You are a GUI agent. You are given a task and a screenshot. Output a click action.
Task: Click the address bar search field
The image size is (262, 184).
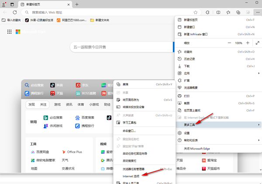click(x=110, y=12)
